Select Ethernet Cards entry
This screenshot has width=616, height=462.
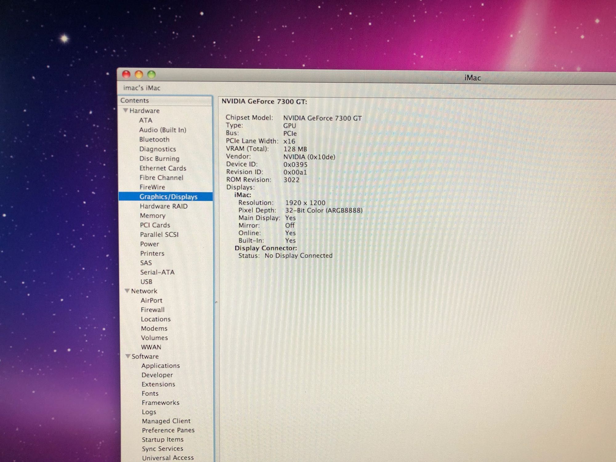pyautogui.click(x=163, y=168)
